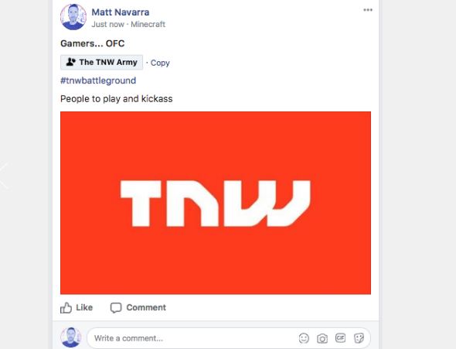Viewport: 456px width, 349px height.
Task: Insert an emoji with smiley icon
Action: pos(304,338)
